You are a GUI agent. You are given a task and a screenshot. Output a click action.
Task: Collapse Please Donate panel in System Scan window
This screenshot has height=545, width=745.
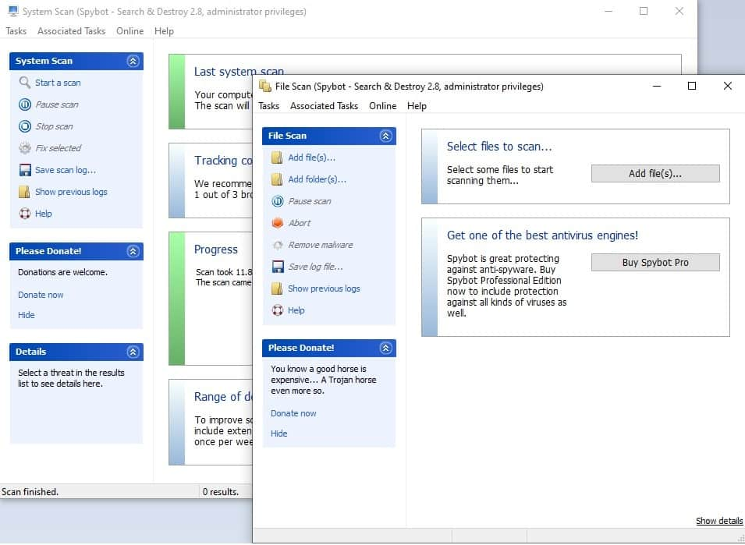pyautogui.click(x=133, y=252)
